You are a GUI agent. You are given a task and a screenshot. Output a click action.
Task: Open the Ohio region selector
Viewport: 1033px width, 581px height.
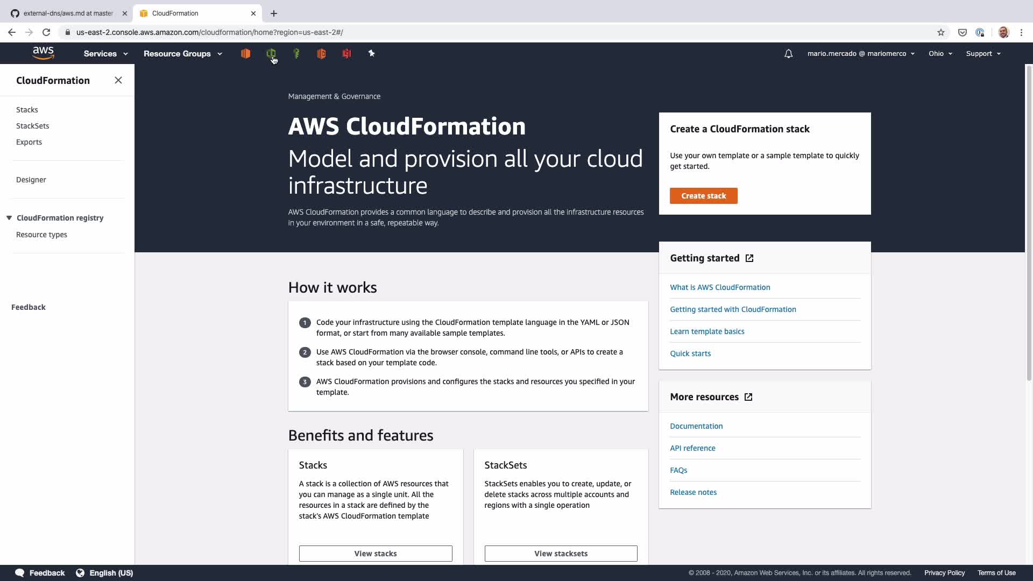tap(940, 53)
